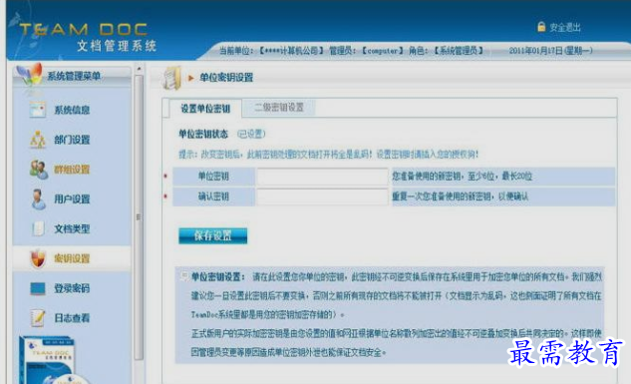The image size is (631, 384).
Task: Click the 确认密钥 field label
Action: click(213, 196)
